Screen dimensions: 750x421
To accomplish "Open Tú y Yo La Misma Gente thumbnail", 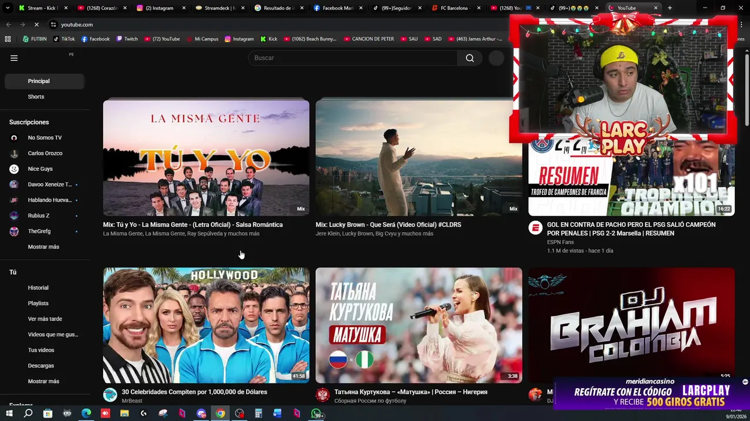I will 206,158.
